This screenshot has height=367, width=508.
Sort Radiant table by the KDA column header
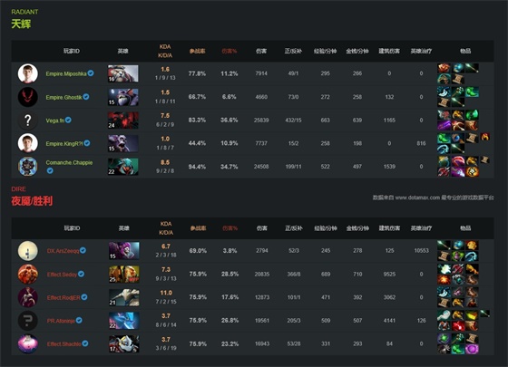[165, 51]
